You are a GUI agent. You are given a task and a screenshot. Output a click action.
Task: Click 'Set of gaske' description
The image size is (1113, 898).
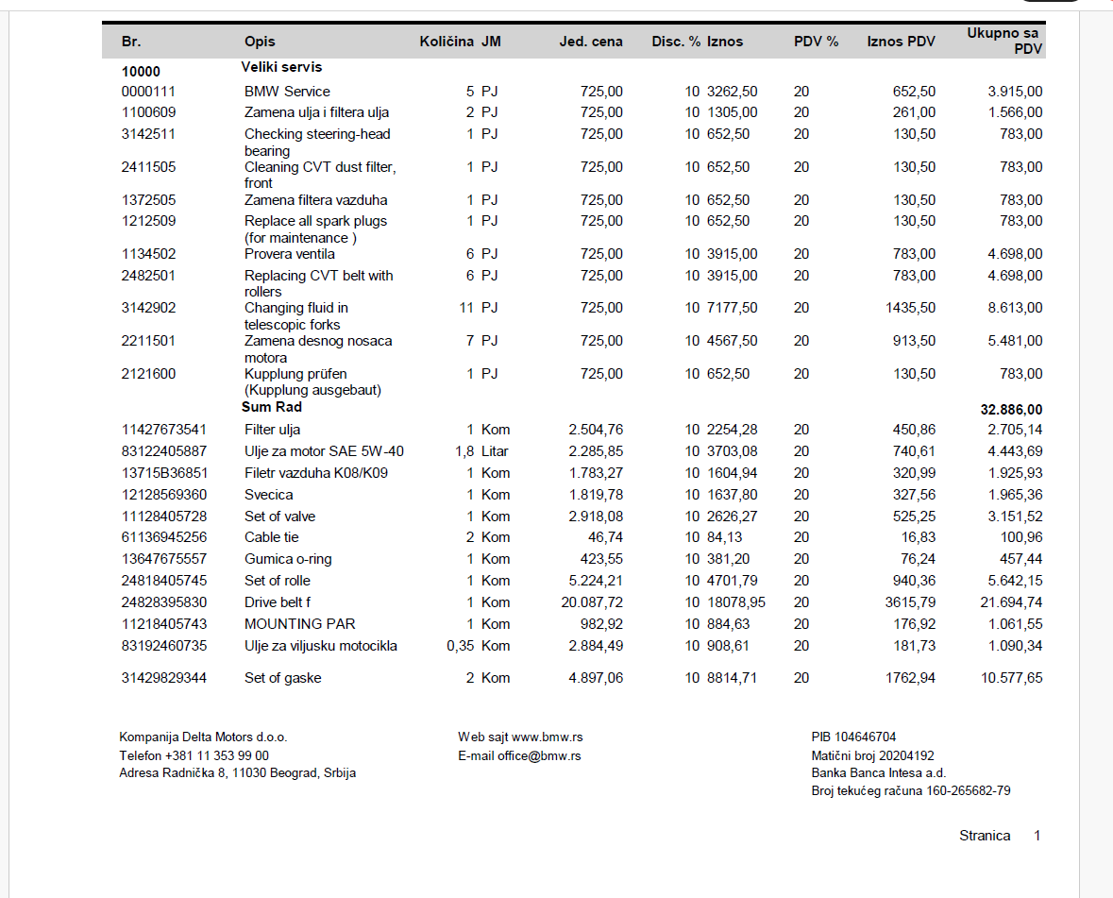pos(282,678)
